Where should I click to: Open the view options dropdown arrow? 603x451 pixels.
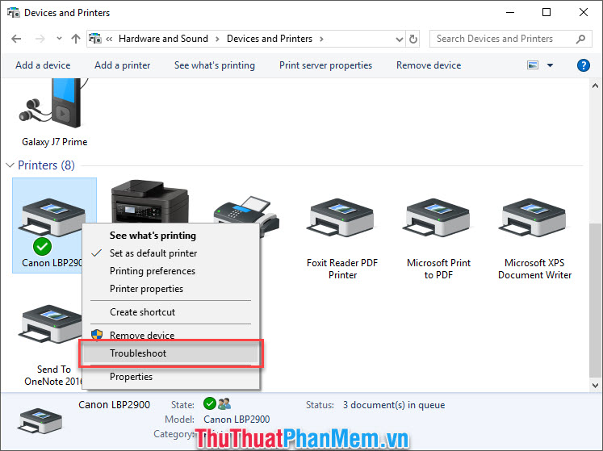click(551, 65)
